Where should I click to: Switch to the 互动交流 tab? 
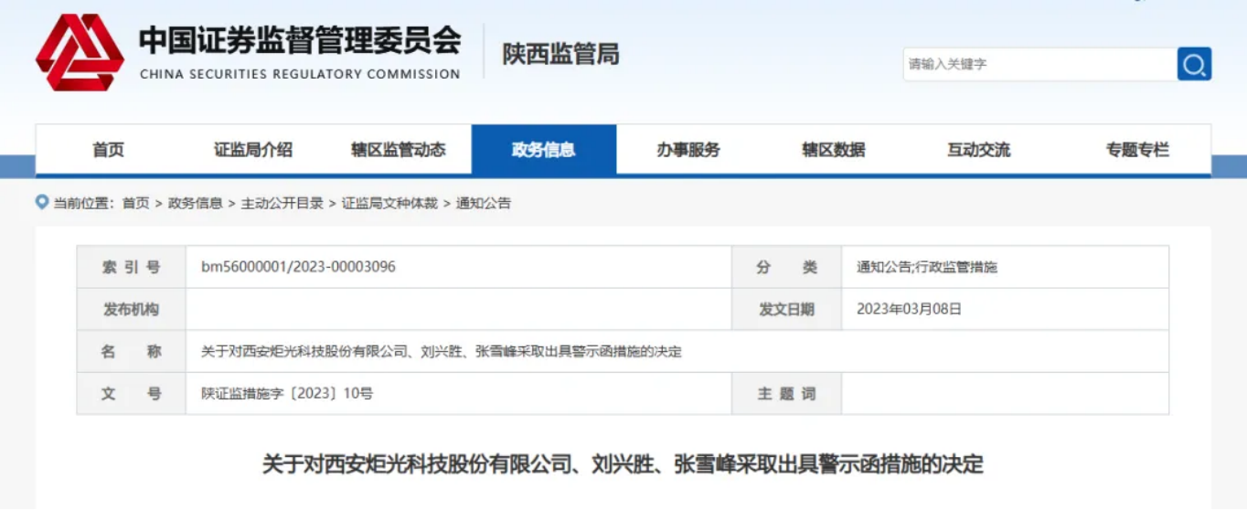coord(979,150)
